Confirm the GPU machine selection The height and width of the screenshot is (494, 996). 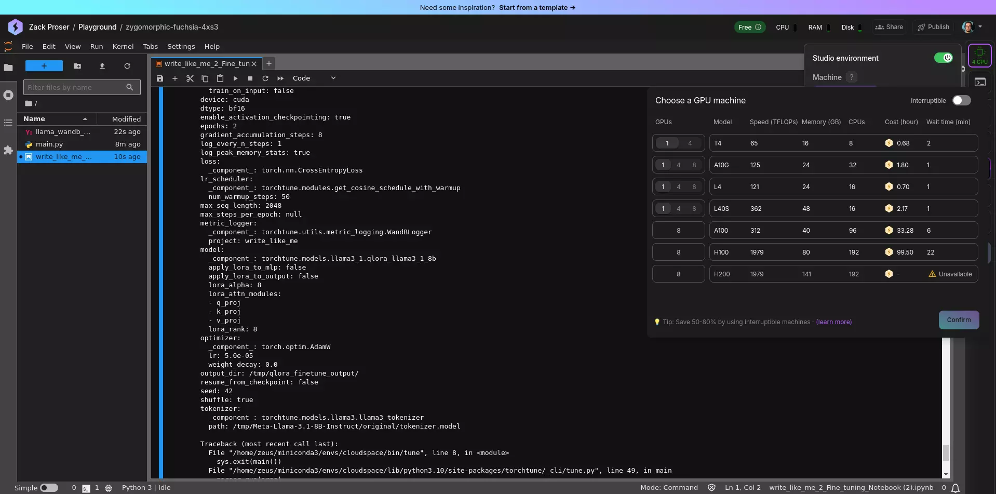(x=958, y=319)
